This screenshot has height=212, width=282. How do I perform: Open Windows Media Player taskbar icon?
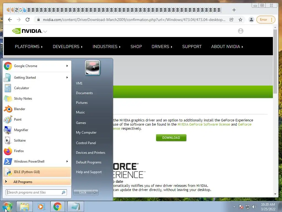coord(41,206)
